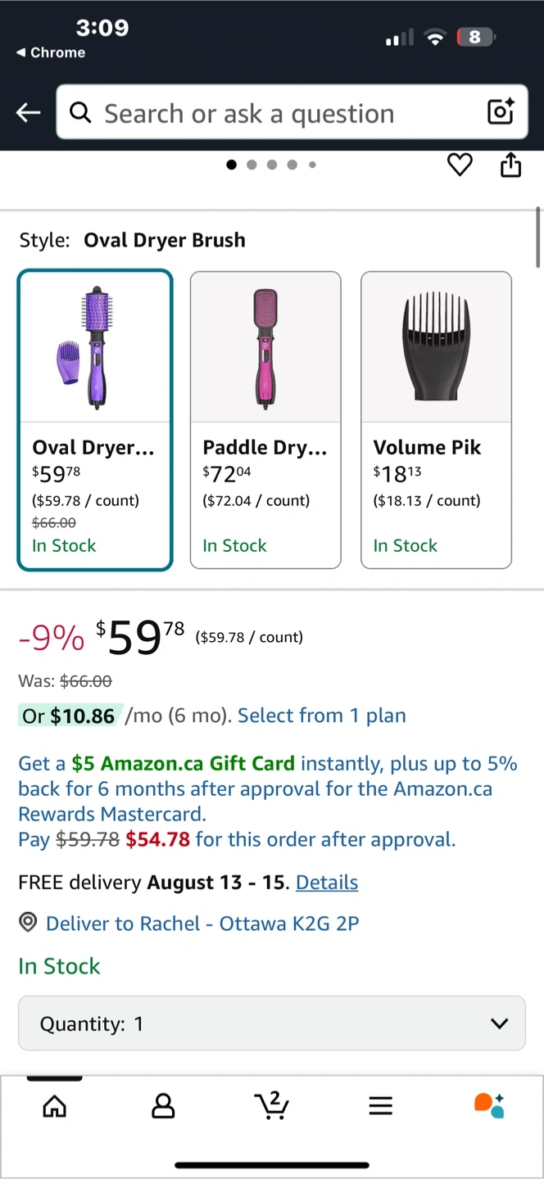This screenshot has width=544, height=1179.
Task: Open Rufus AI assistant icon
Action: click(489, 1105)
